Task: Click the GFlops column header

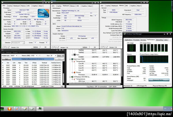Action: (34, 63)
